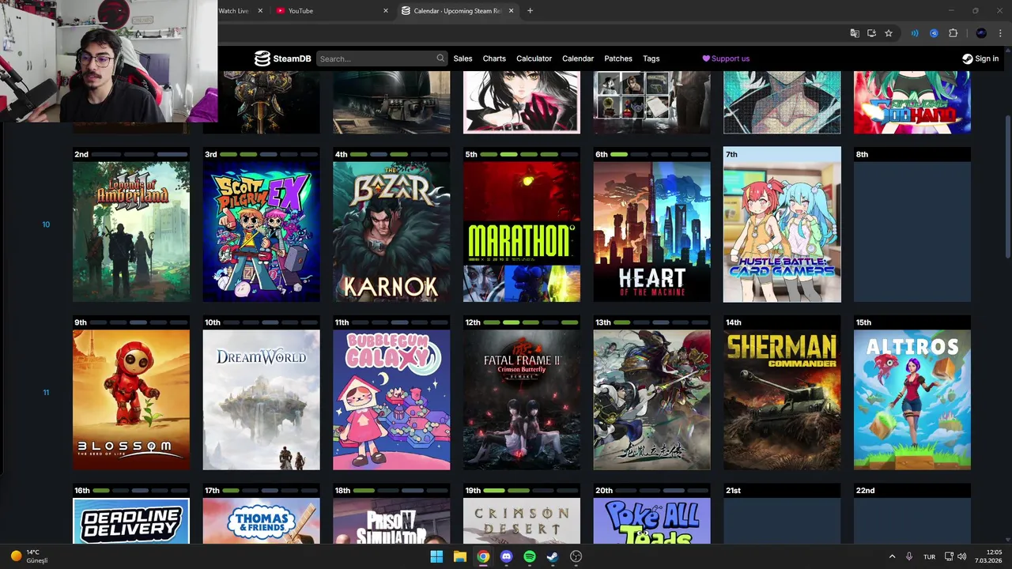Click the Support us link
1012x569 pixels.
pyautogui.click(x=726, y=58)
